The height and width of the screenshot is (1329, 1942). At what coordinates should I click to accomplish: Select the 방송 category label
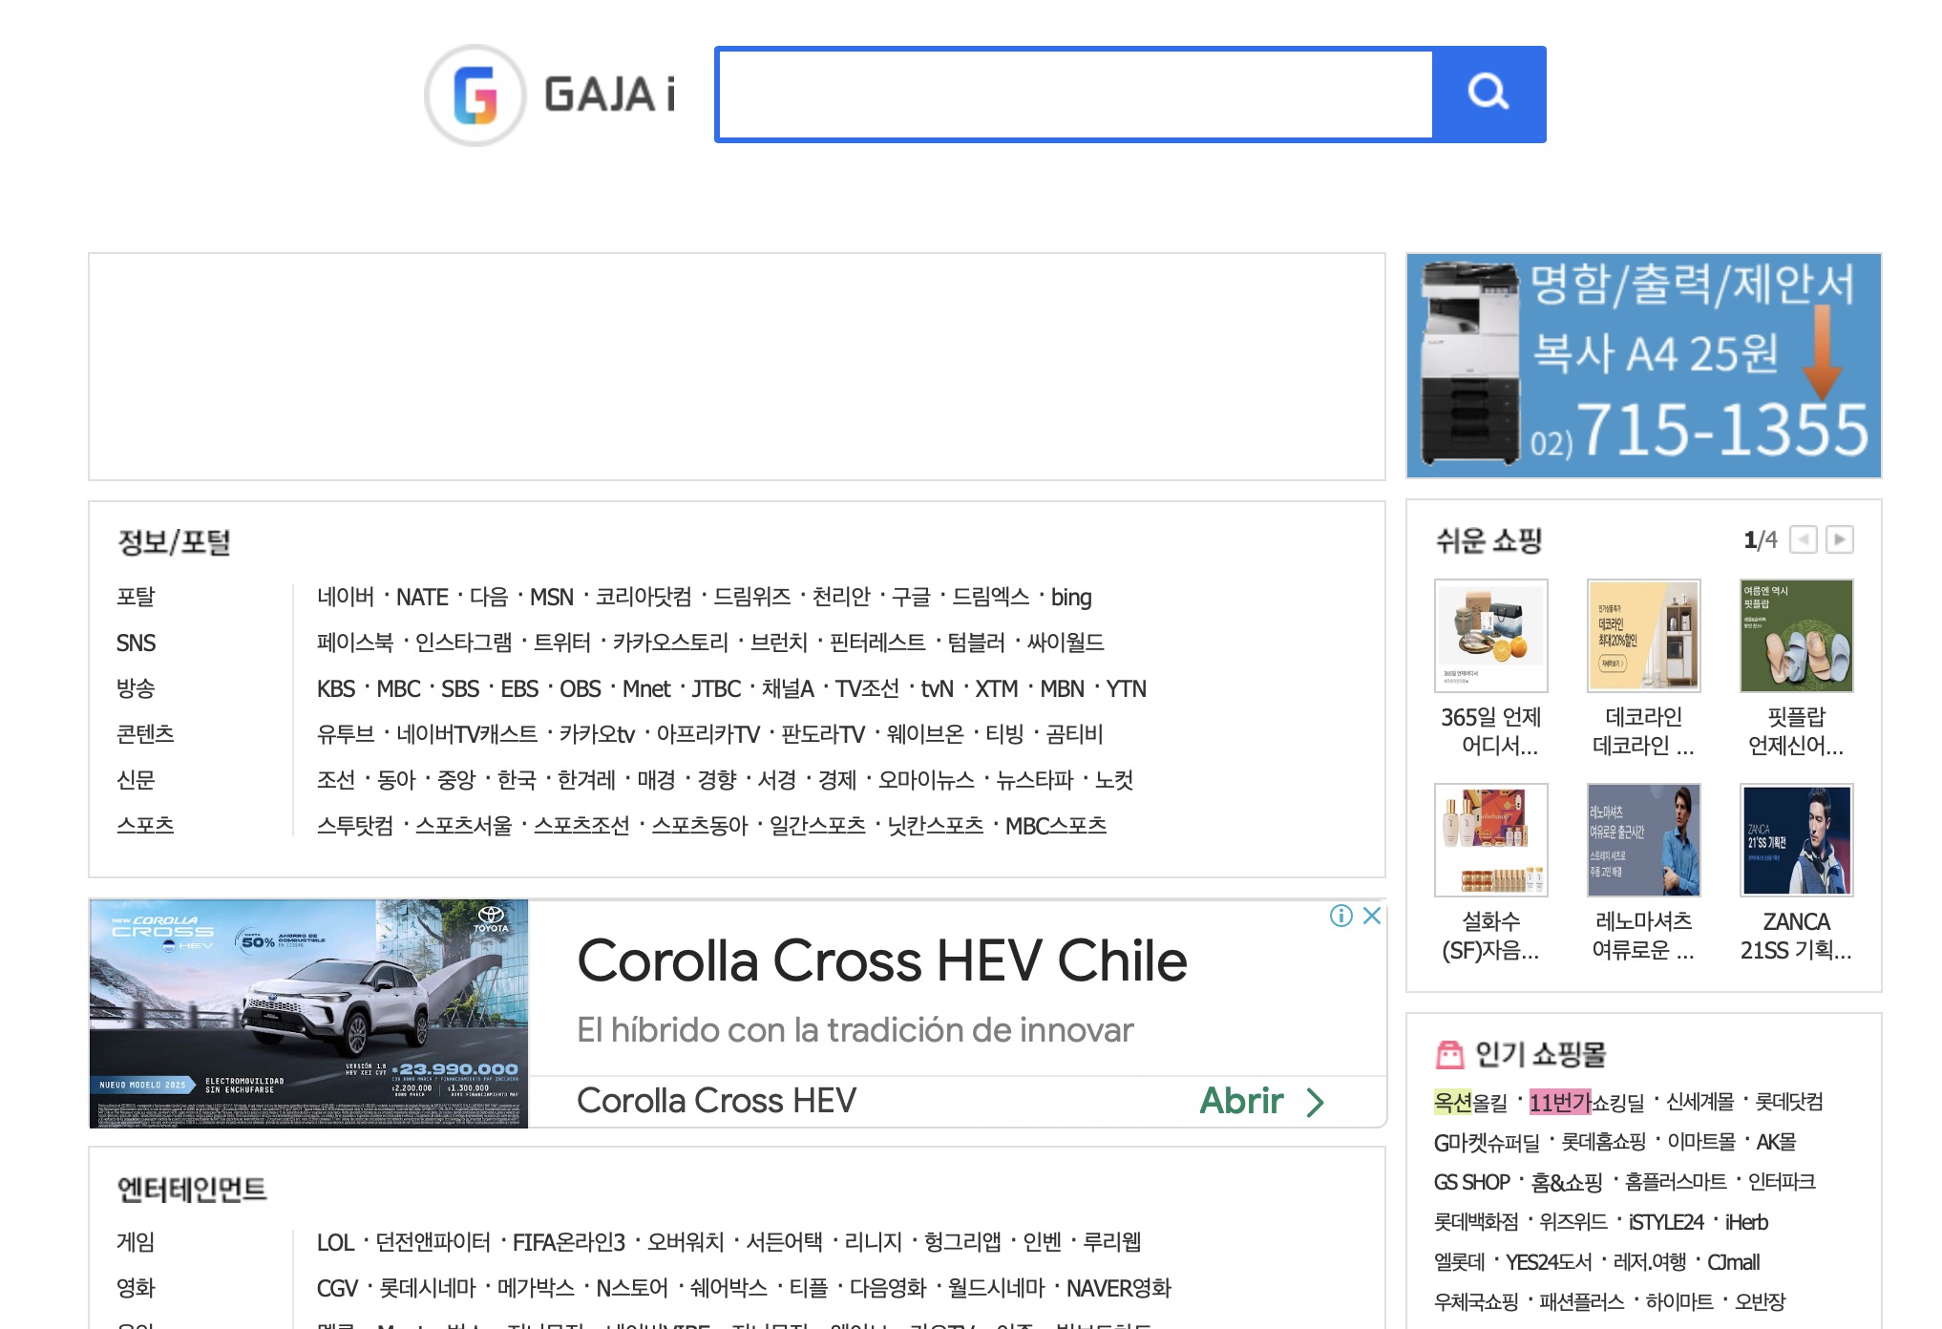pyautogui.click(x=136, y=688)
